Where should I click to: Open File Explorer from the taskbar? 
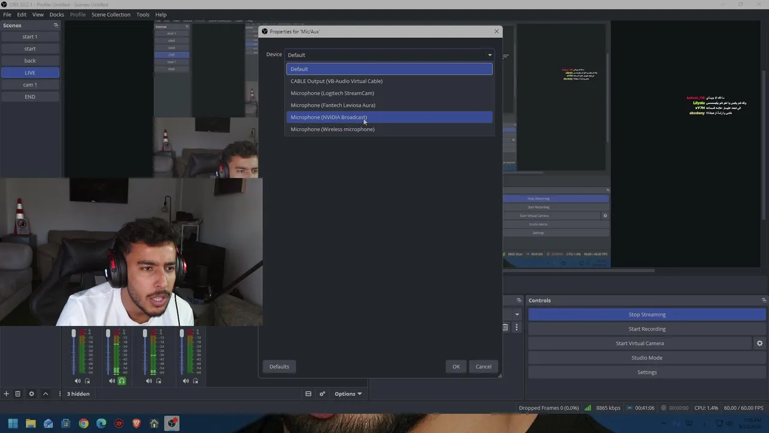(x=31, y=423)
